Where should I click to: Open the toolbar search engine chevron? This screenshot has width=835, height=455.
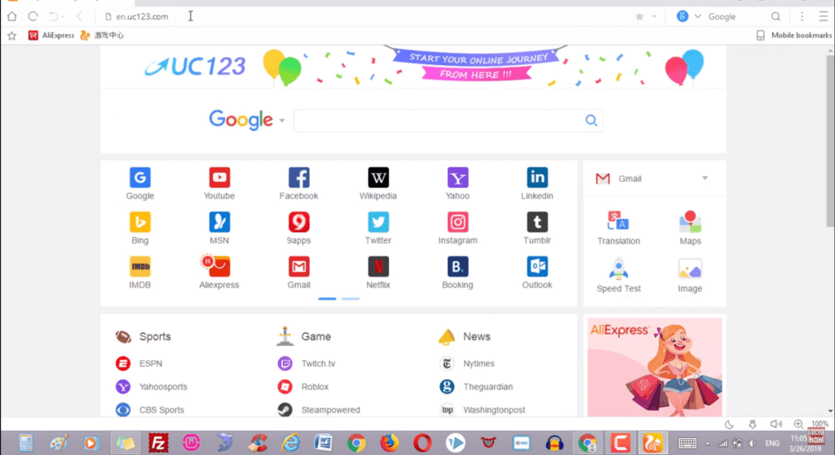[x=698, y=16]
